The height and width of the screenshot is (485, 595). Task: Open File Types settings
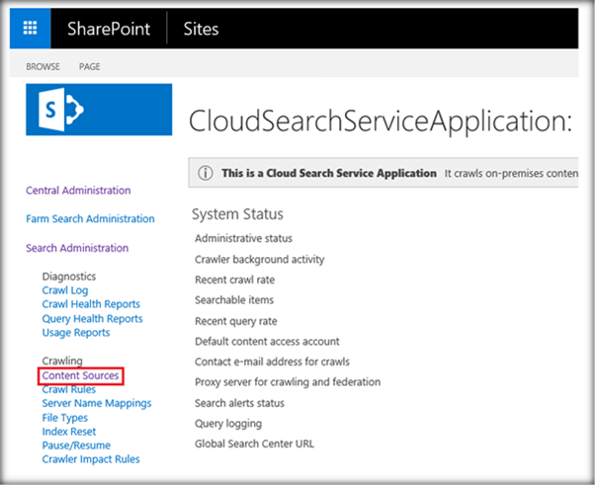click(66, 418)
